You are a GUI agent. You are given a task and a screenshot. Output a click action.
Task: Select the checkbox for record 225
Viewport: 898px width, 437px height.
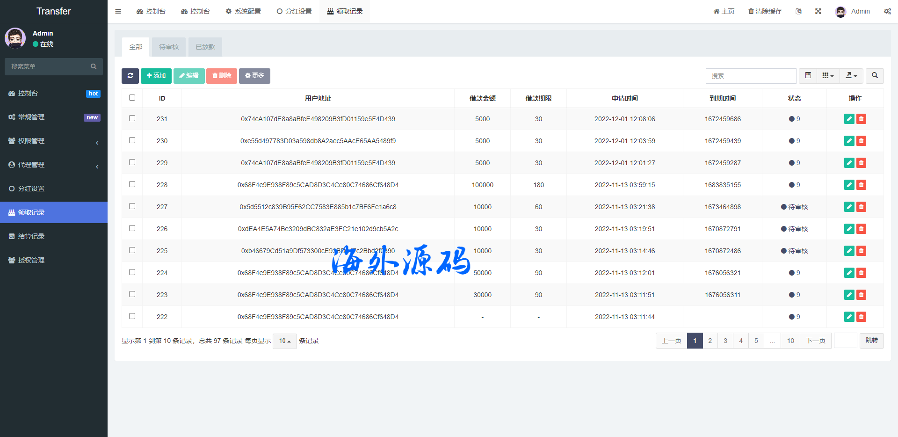132,250
